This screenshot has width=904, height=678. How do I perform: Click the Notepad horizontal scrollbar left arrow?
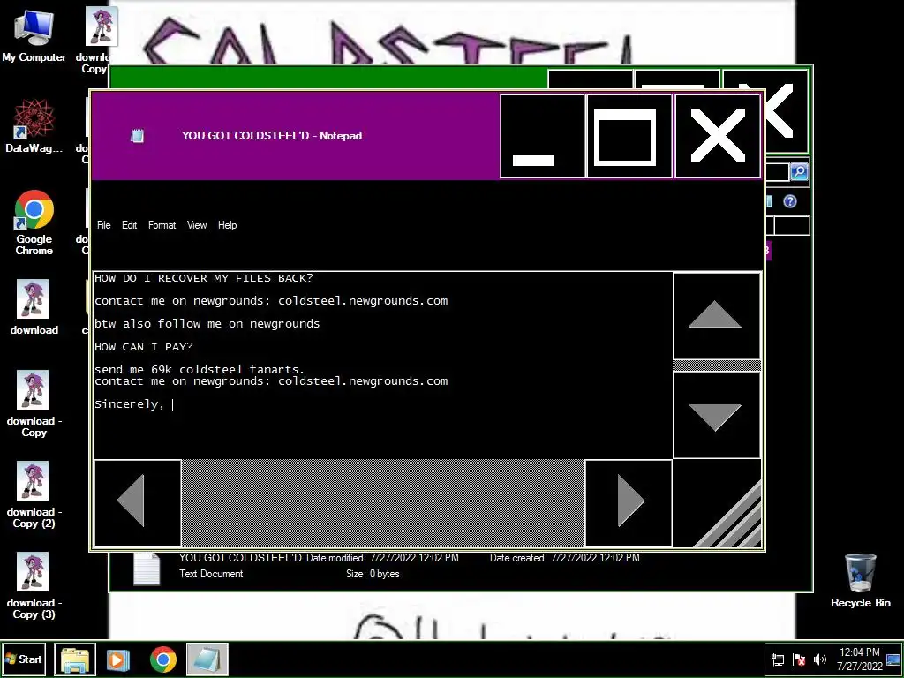[x=138, y=502]
